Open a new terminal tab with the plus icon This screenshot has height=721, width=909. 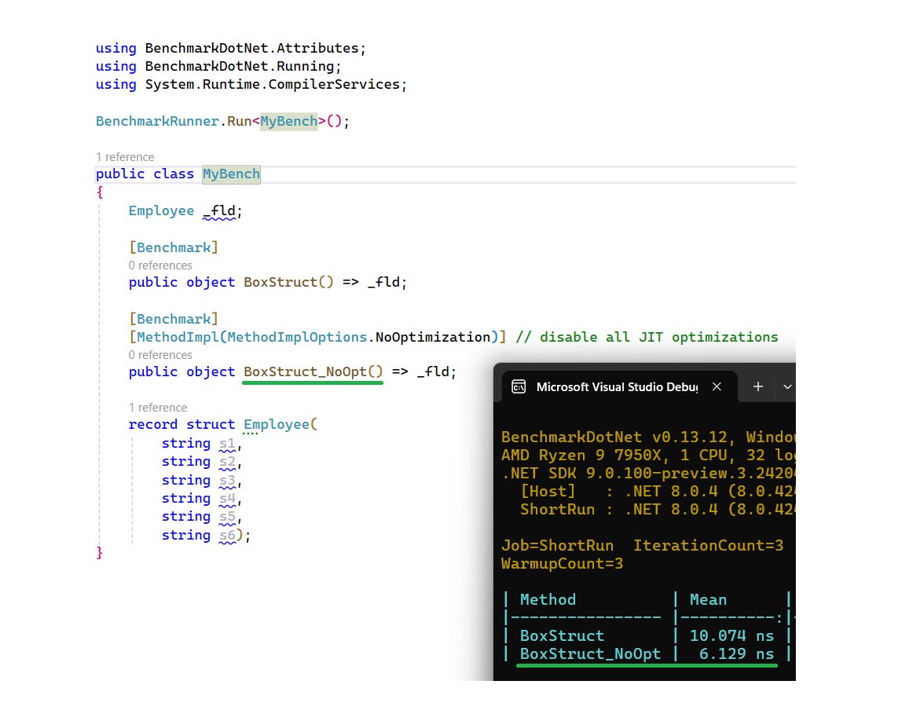[757, 386]
